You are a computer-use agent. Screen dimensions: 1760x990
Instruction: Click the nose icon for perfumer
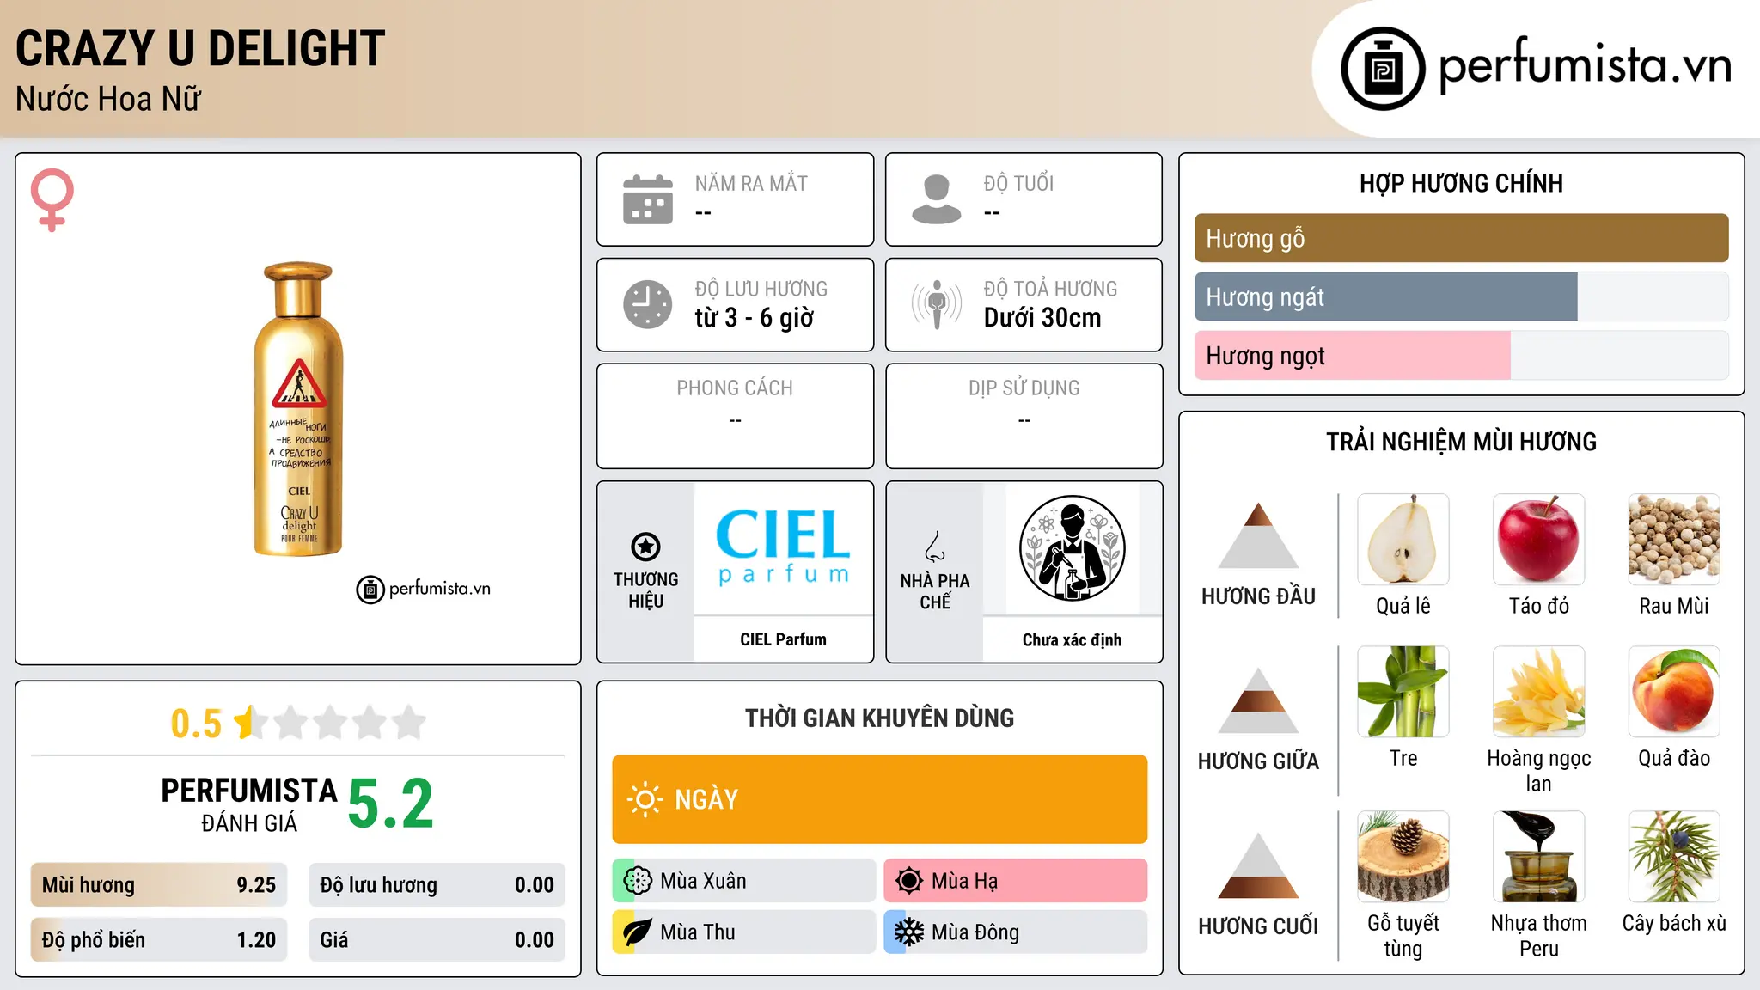935,547
